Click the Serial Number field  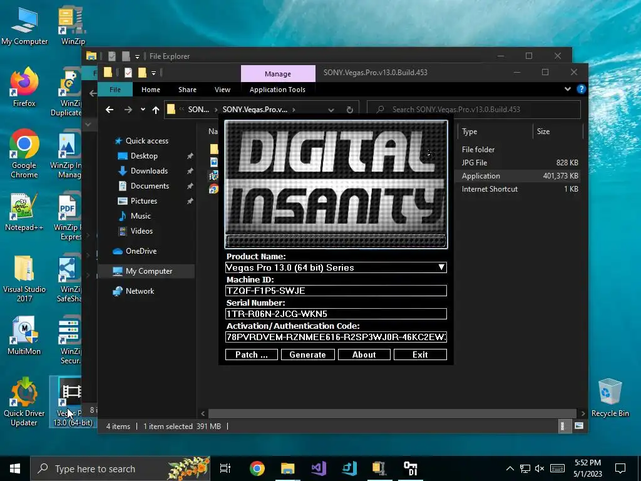[x=336, y=314]
